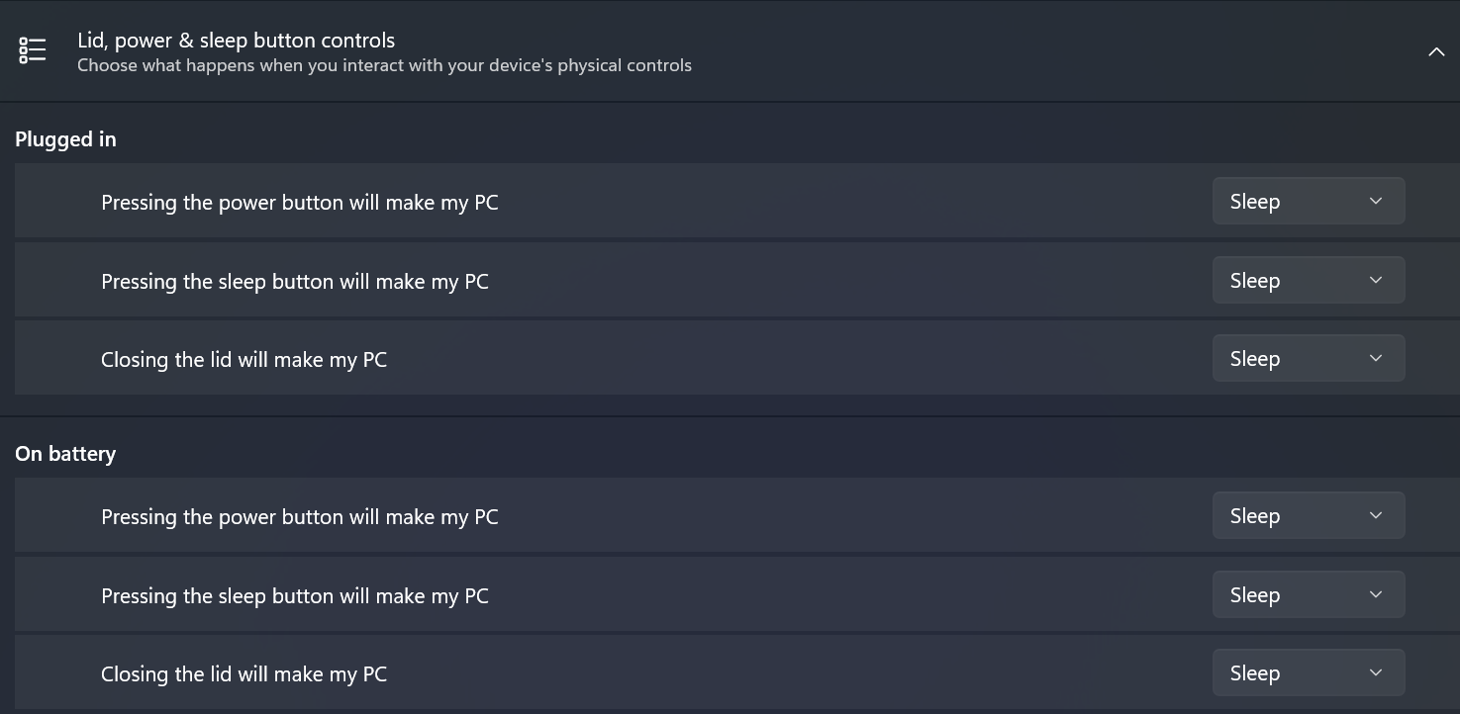Collapse the Lid, power & sleep button controls section
Screen dimensions: 1460x714
point(1435,51)
